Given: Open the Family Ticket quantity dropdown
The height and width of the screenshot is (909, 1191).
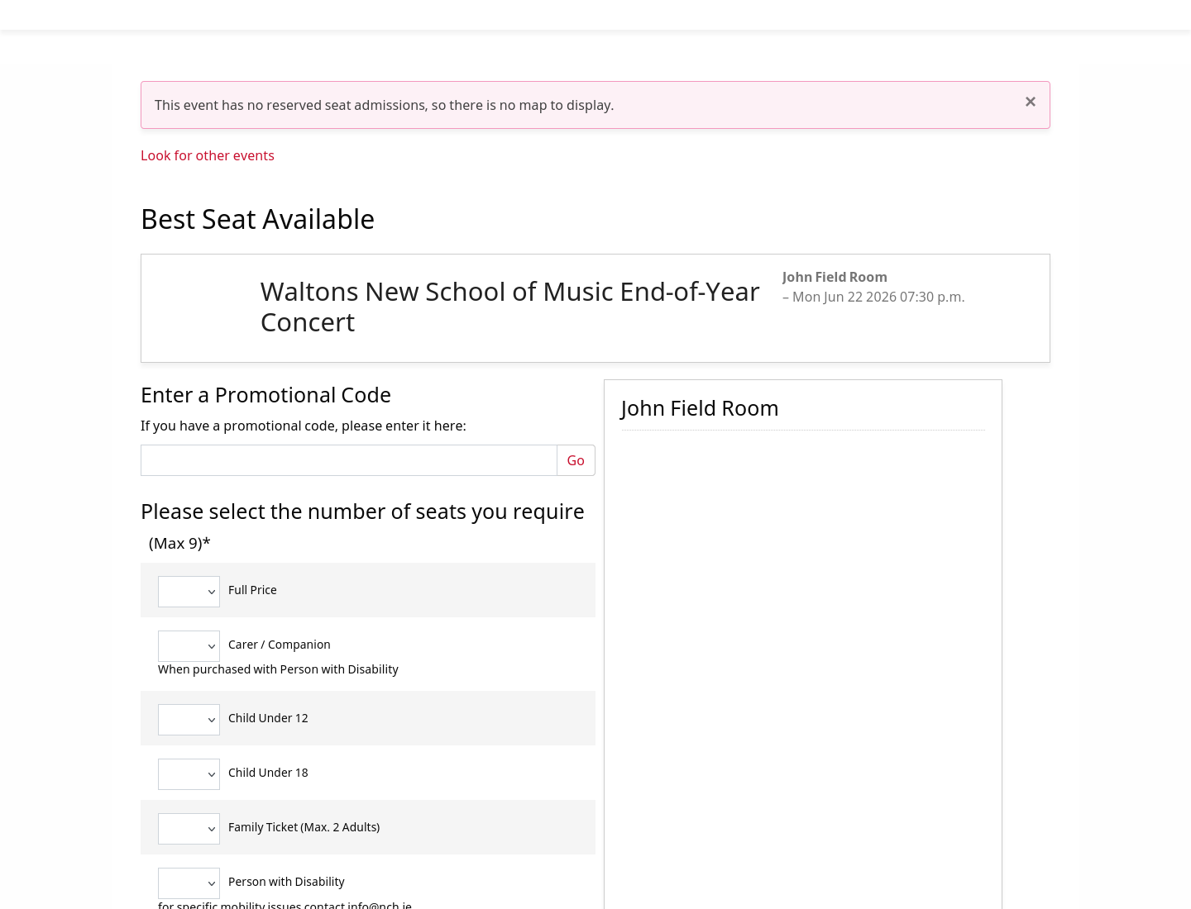Looking at the screenshot, I should [x=189, y=829].
